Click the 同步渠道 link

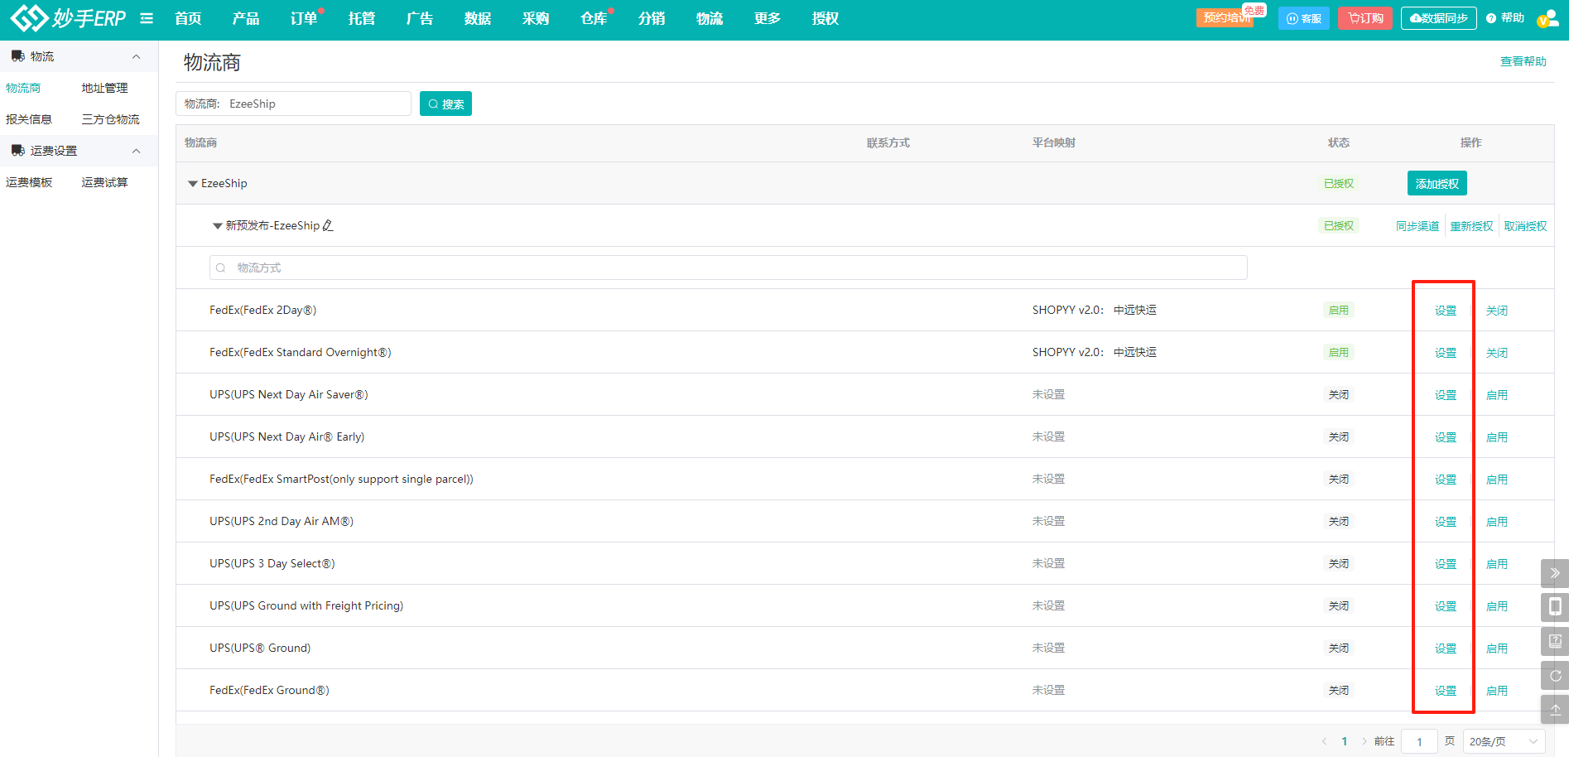click(1417, 226)
